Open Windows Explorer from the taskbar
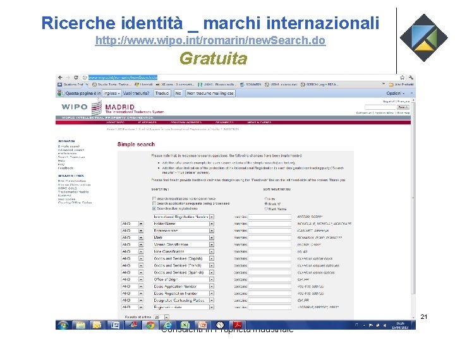The width and height of the screenshot is (455, 341). pos(80,325)
